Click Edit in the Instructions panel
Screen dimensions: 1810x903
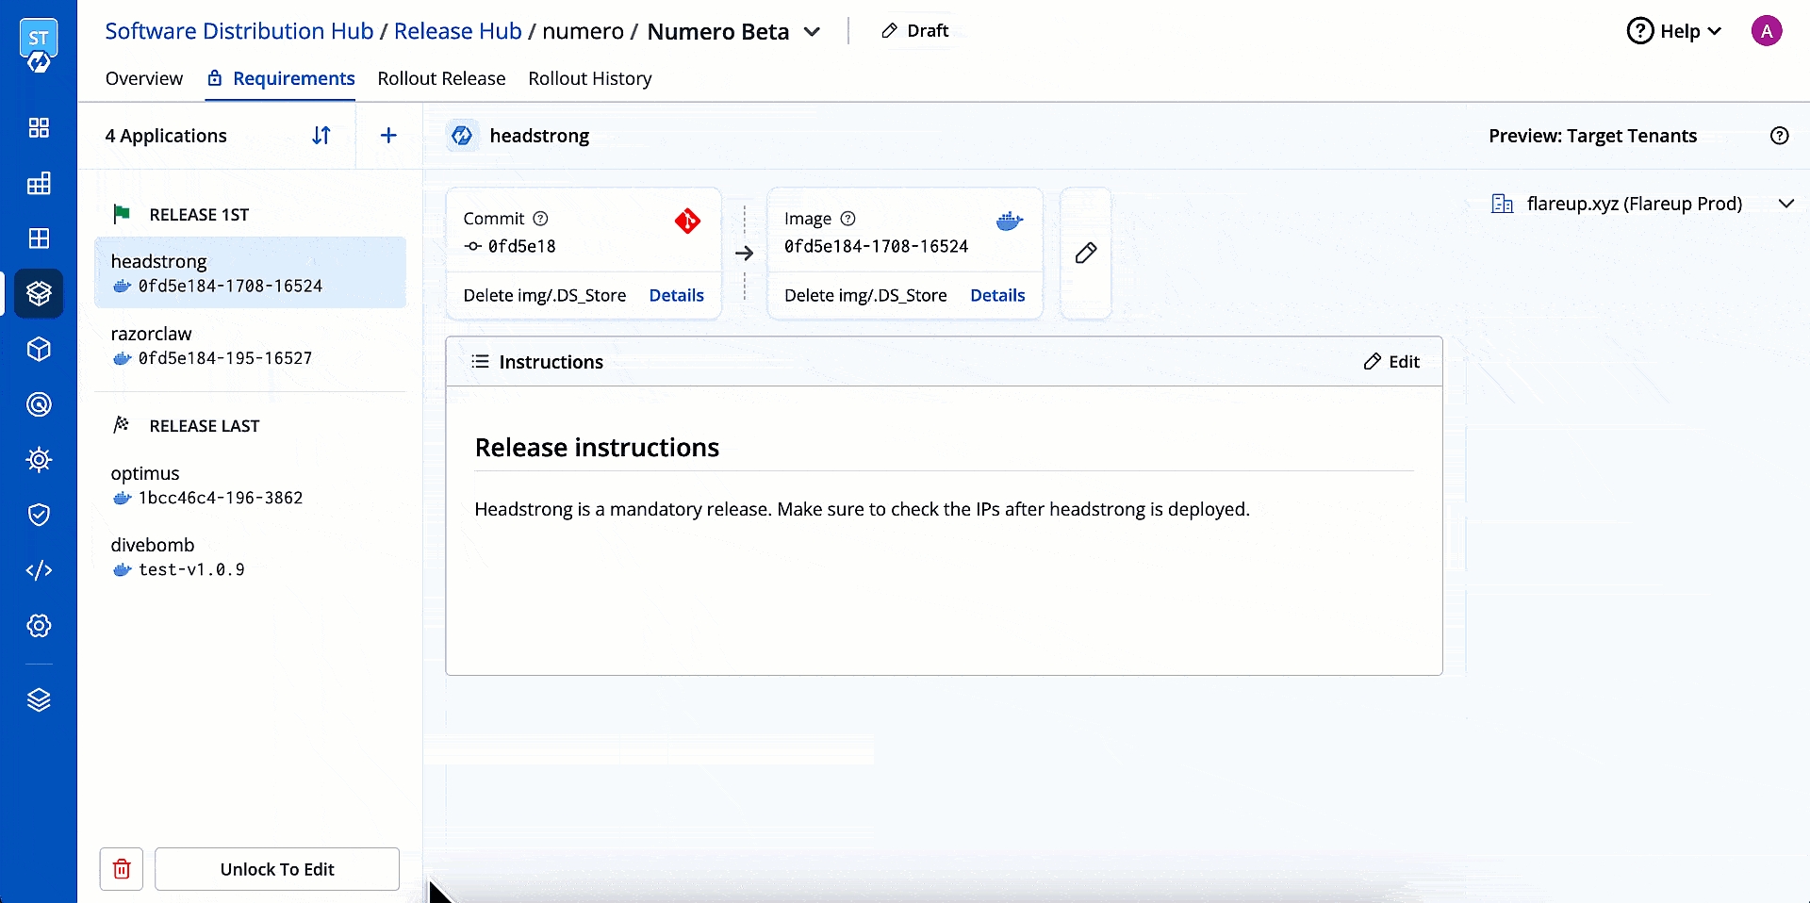pyautogui.click(x=1391, y=362)
